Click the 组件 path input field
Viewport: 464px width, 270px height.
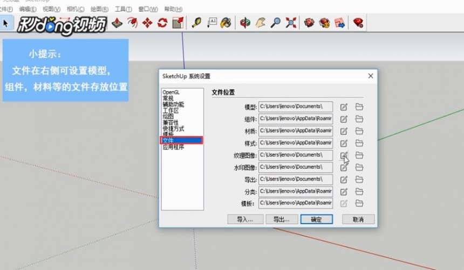(295, 119)
